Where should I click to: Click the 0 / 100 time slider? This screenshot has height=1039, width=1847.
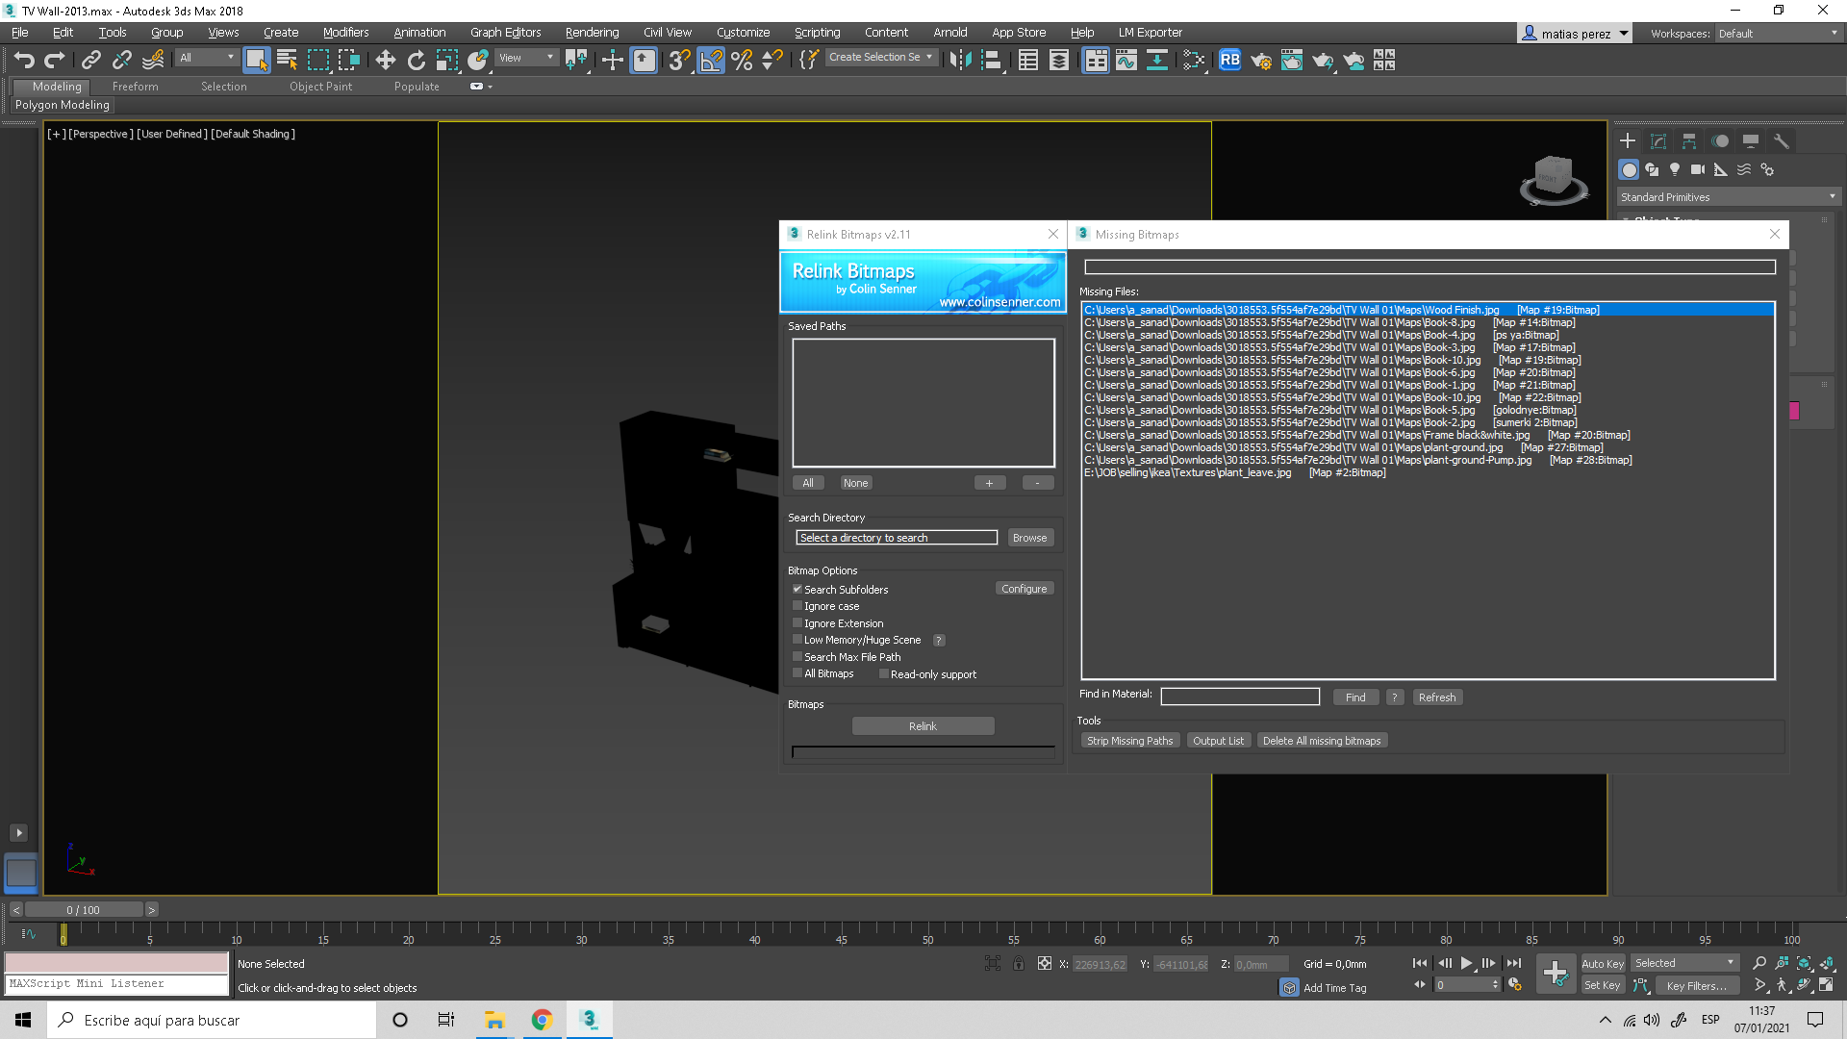84,910
